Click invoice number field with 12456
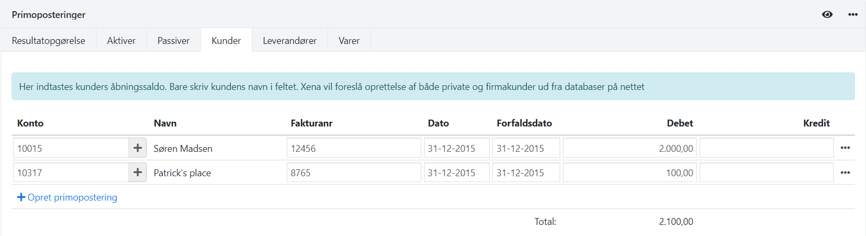 coord(354,148)
